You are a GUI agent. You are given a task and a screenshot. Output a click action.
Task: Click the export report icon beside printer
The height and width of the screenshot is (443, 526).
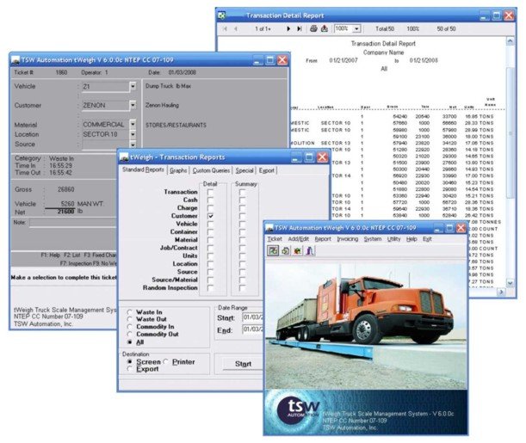coord(324,28)
